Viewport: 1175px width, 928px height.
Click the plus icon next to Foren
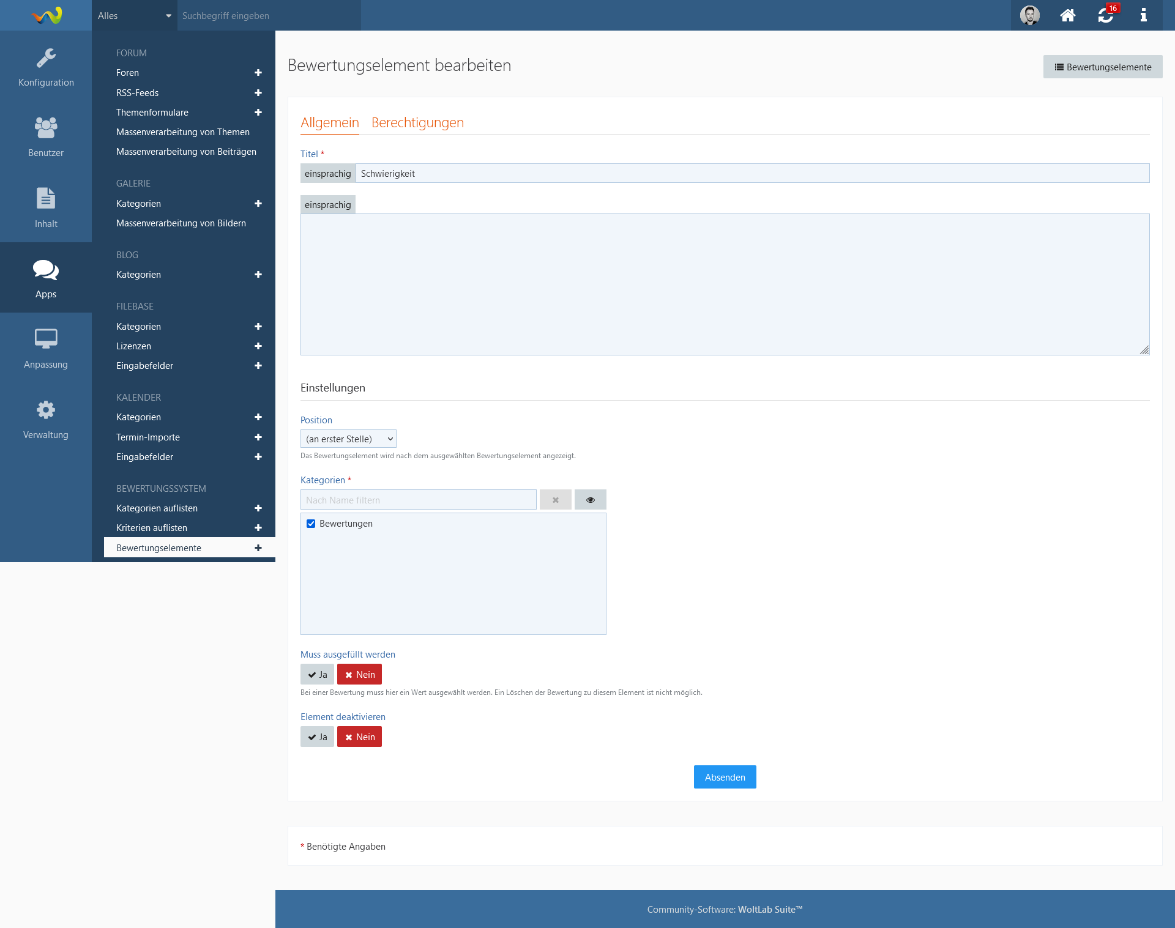tap(258, 73)
